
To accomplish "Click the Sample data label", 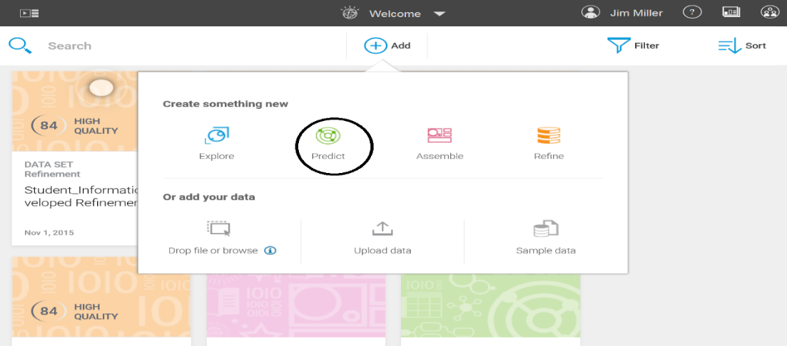I will click(546, 251).
